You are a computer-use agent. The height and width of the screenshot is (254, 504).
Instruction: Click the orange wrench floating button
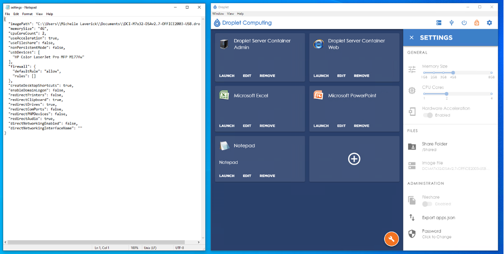pos(392,238)
